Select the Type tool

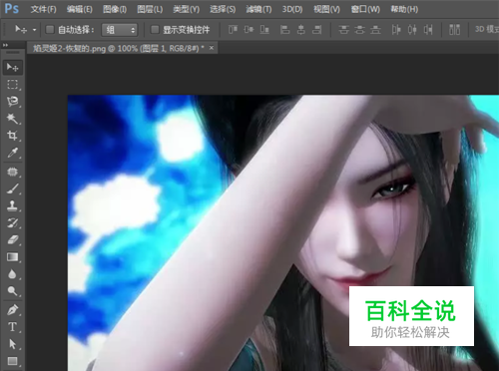(x=13, y=327)
